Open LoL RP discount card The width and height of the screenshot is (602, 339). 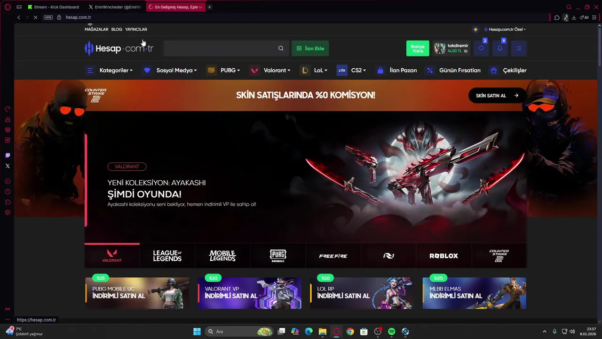click(362, 293)
